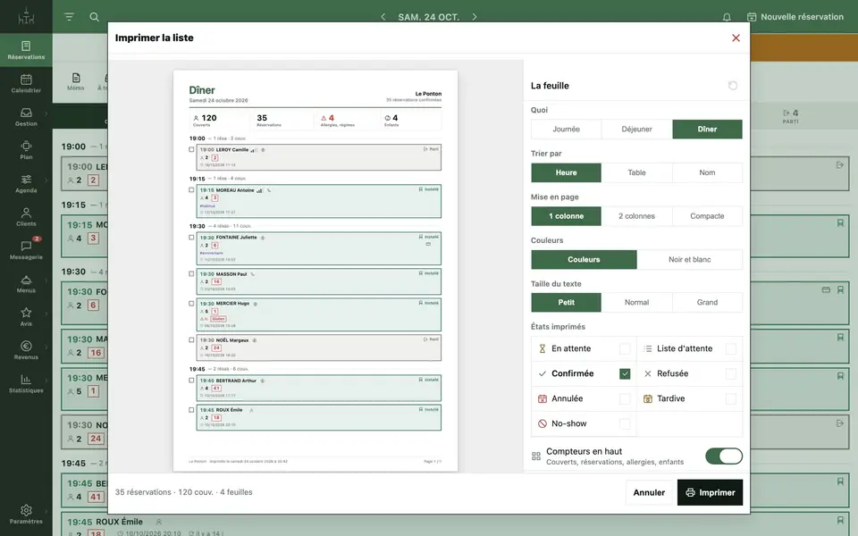This screenshot has width=858, height=536.
Task: Check the Refusée state checkbox
Action: pyautogui.click(x=730, y=373)
